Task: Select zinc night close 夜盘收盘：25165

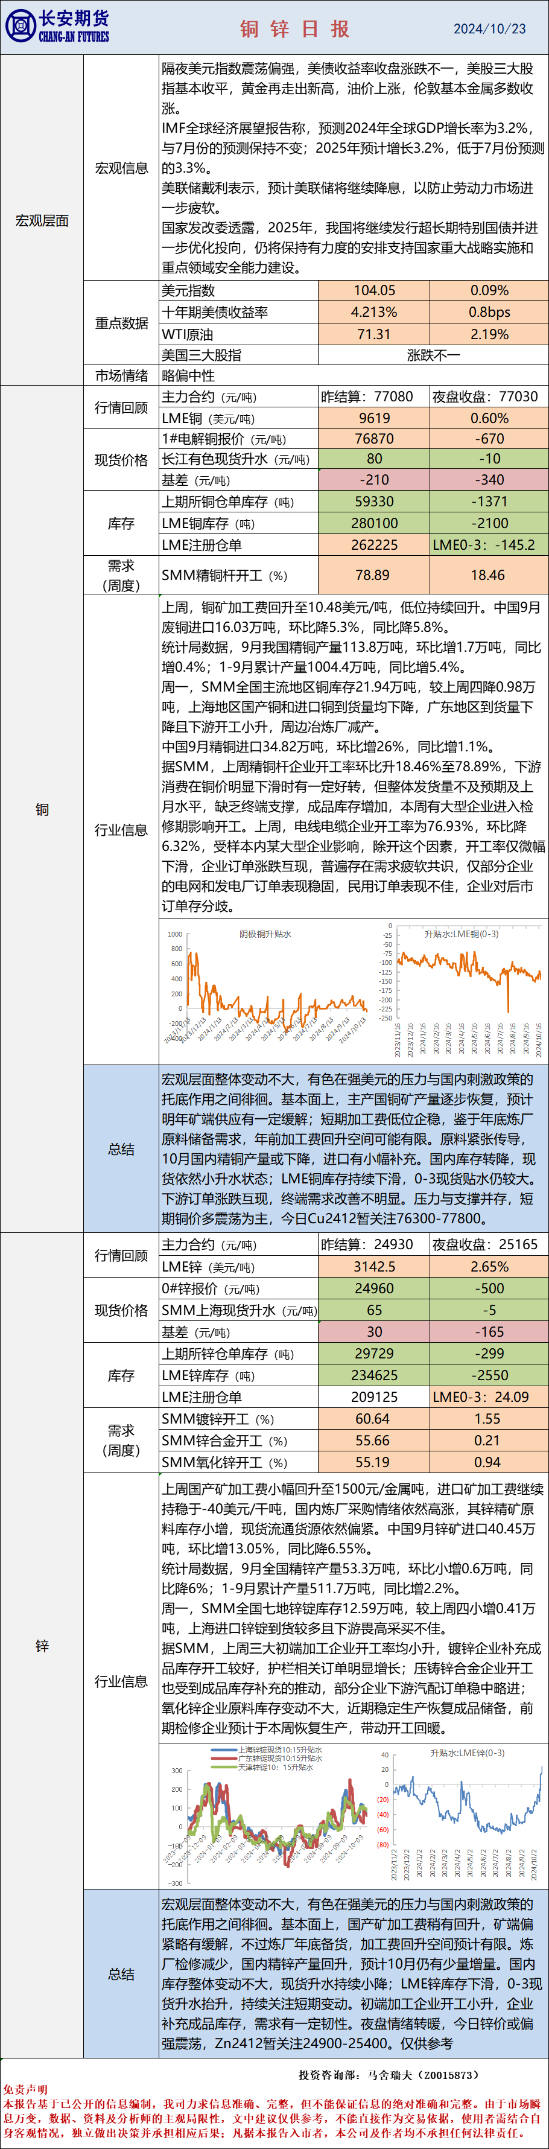Action: point(486,1245)
